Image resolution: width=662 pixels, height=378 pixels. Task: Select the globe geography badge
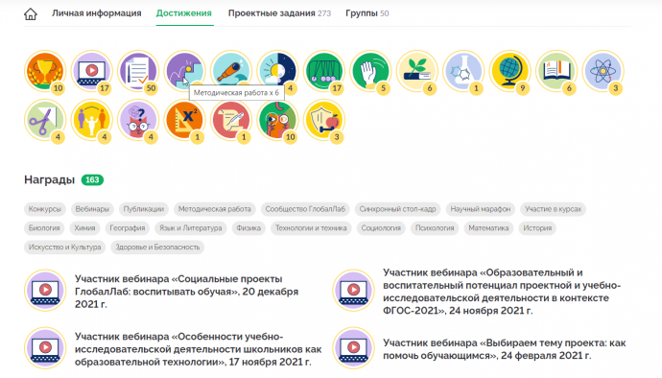(x=509, y=71)
